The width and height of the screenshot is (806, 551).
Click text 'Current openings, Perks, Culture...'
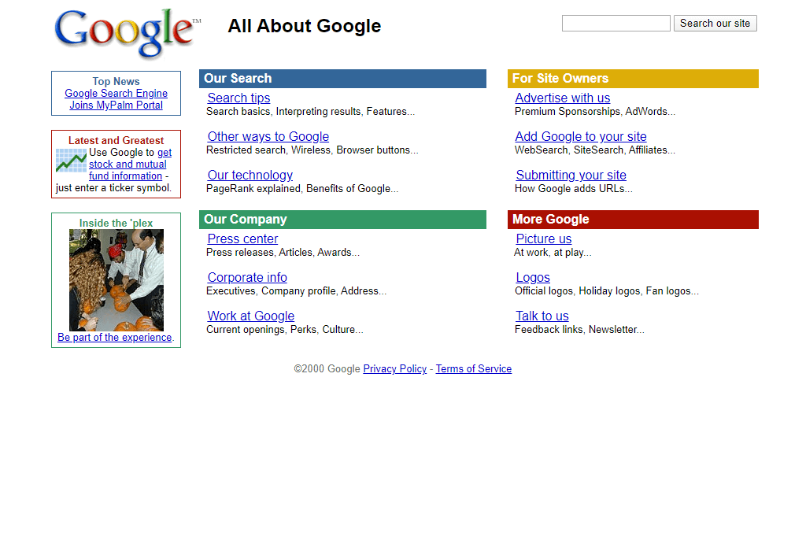point(285,330)
